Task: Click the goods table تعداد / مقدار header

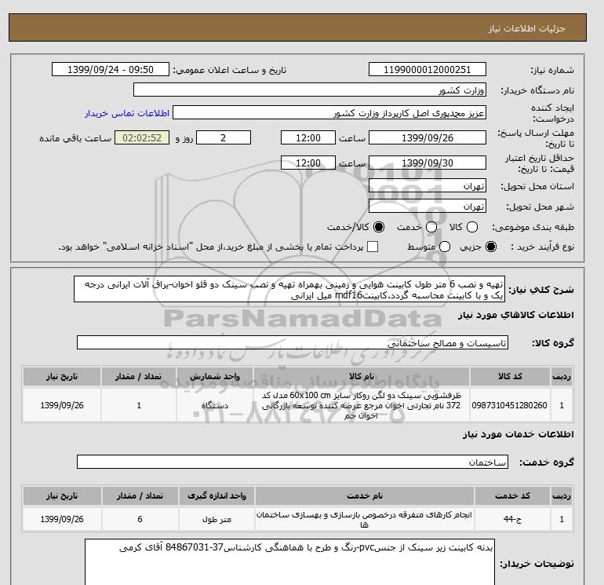Action: coord(139,376)
